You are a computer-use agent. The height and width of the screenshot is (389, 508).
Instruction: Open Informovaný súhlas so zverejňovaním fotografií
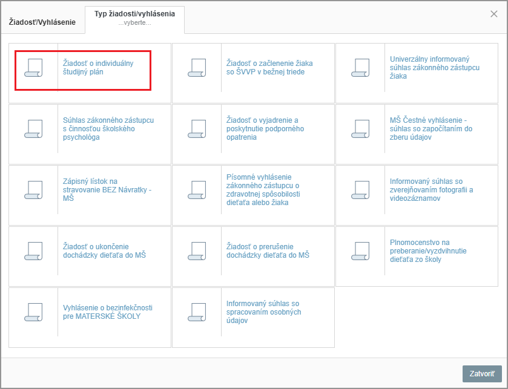click(431, 190)
